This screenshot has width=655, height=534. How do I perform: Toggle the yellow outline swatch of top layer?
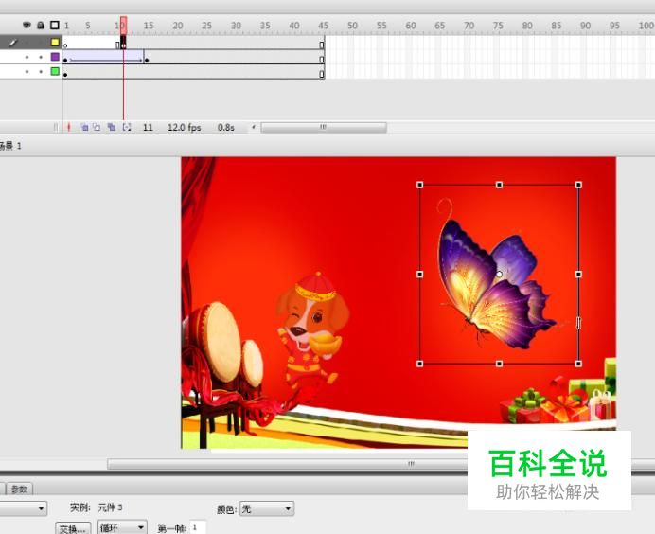point(55,43)
